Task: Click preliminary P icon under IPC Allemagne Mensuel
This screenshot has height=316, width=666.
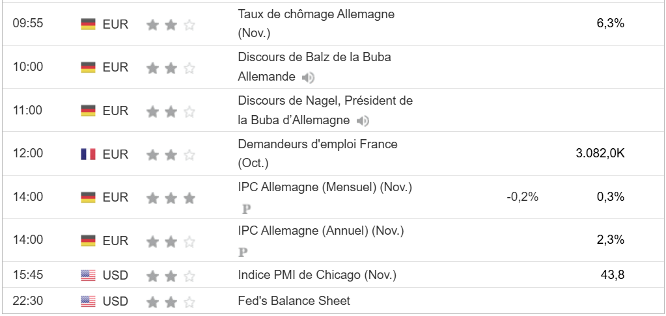Action: pyautogui.click(x=246, y=209)
